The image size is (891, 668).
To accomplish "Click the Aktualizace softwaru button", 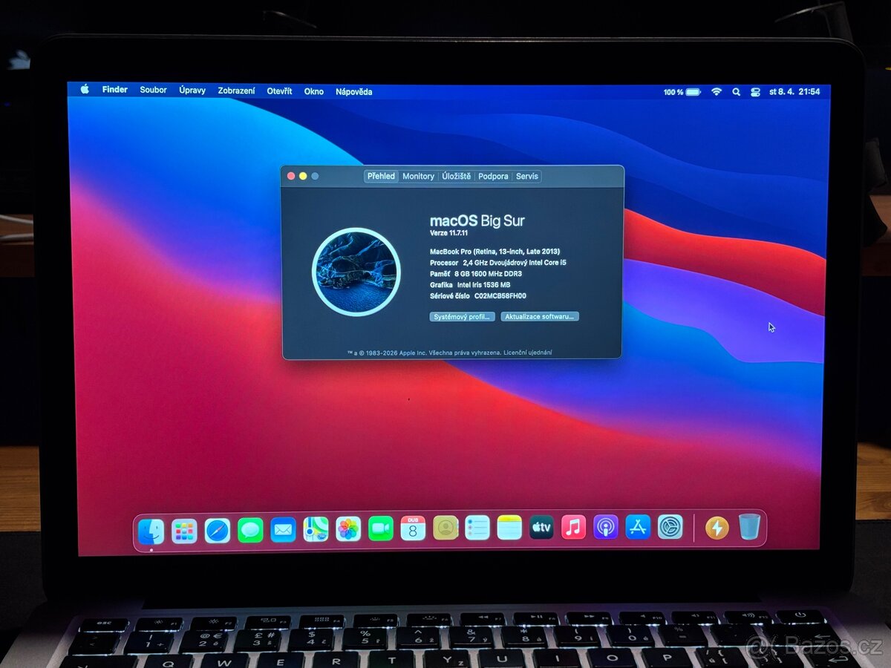I will (x=540, y=315).
